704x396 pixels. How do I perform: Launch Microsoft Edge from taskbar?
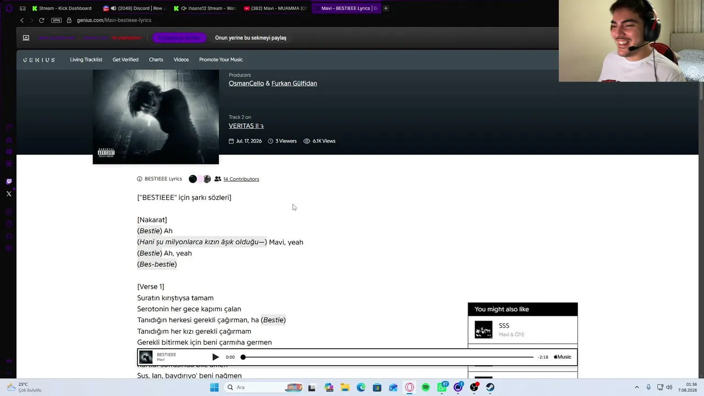click(x=361, y=387)
